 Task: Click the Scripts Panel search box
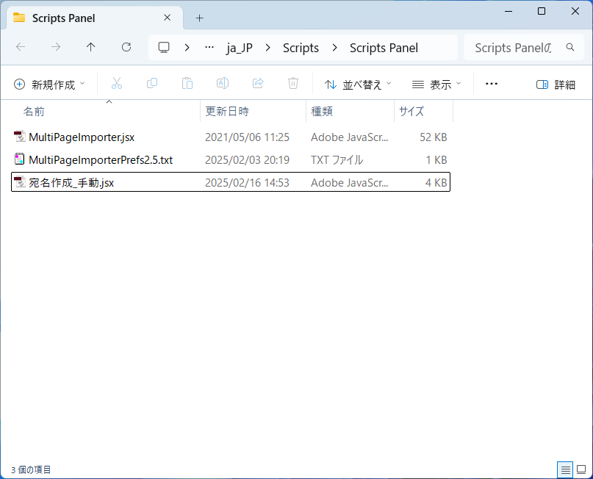point(512,48)
